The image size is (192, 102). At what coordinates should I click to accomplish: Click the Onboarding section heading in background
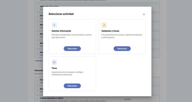click(x=39, y=71)
